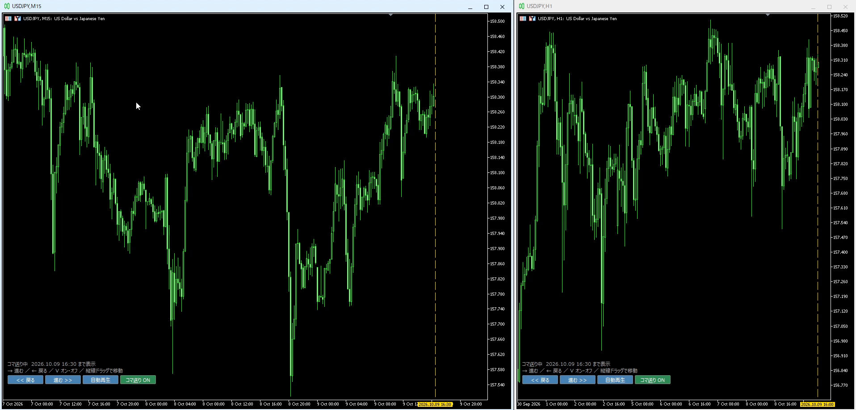Click the 157.540 price label on M15 axis
Image resolution: width=856 pixels, height=410 pixels.
[497, 385]
